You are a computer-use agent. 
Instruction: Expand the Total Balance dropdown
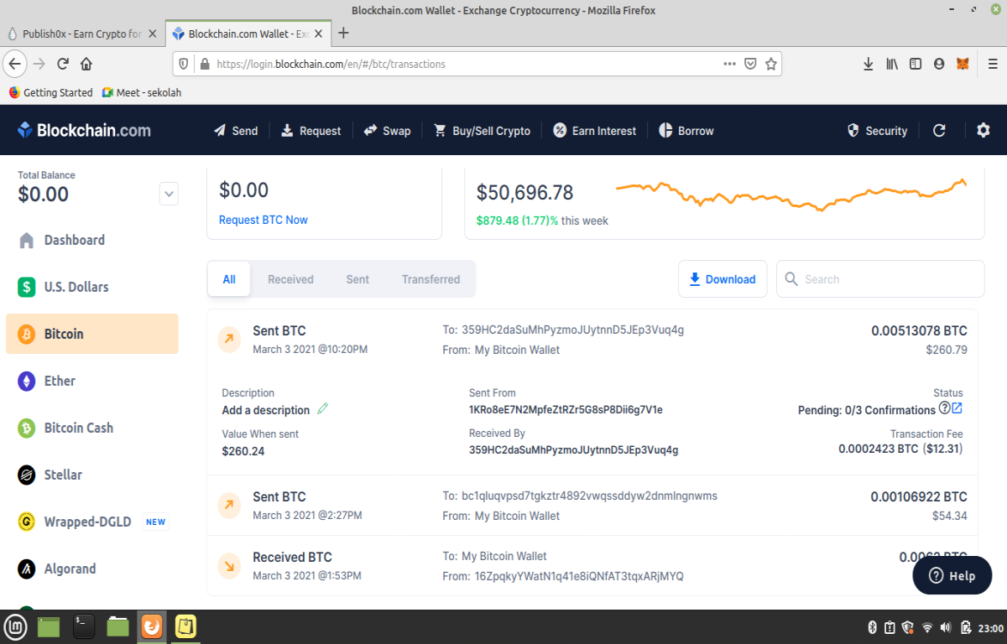(169, 194)
